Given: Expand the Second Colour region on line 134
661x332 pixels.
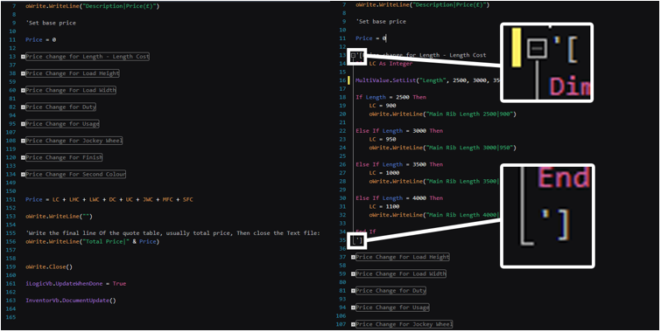Looking at the screenshot, I should coord(23,174).
